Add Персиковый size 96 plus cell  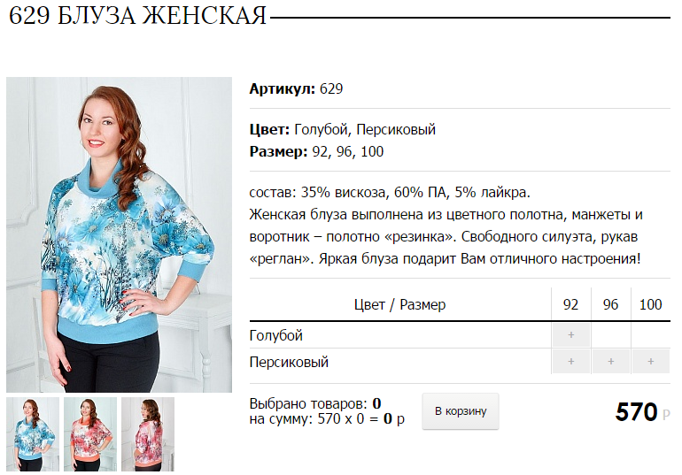coord(610,361)
